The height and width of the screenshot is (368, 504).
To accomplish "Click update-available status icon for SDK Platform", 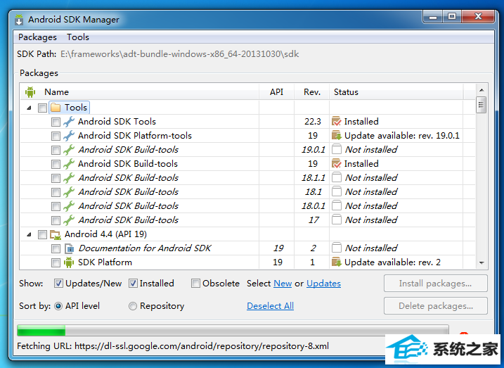I will (336, 262).
